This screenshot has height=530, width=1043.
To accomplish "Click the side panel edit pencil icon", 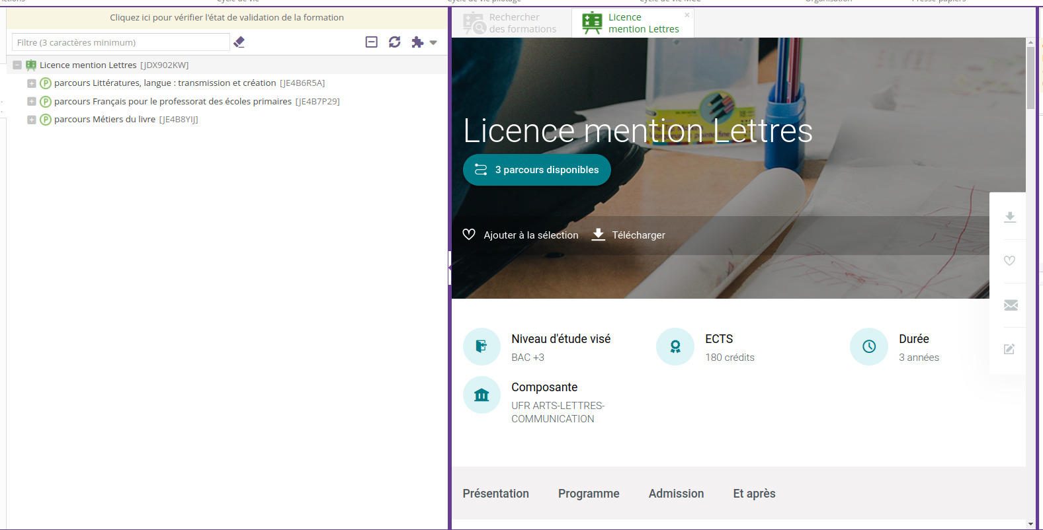I will click(x=1009, y=349).
